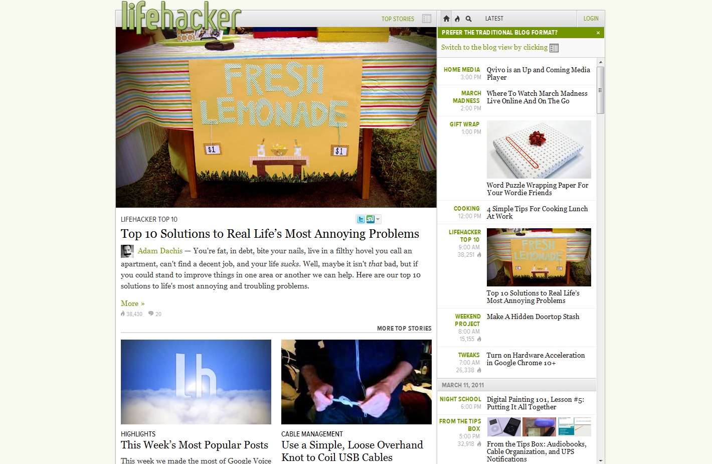Click the word puzzle wrapping paper thumbnail
Image resolution: width=712 pixels, height=464 pixels.
pos(539,149)
